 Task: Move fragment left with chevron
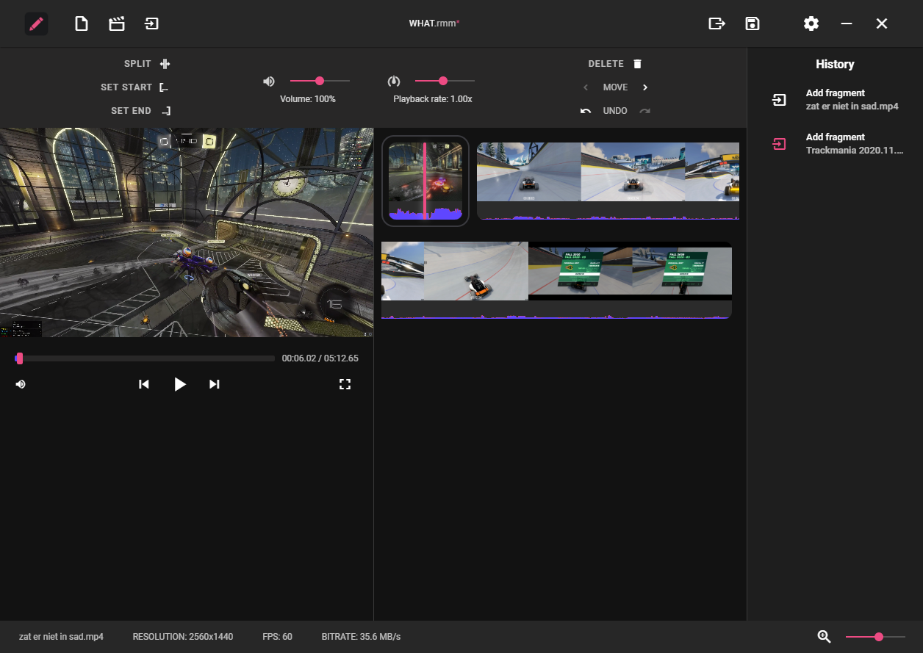pyautogui.click(x=586, y=87)
